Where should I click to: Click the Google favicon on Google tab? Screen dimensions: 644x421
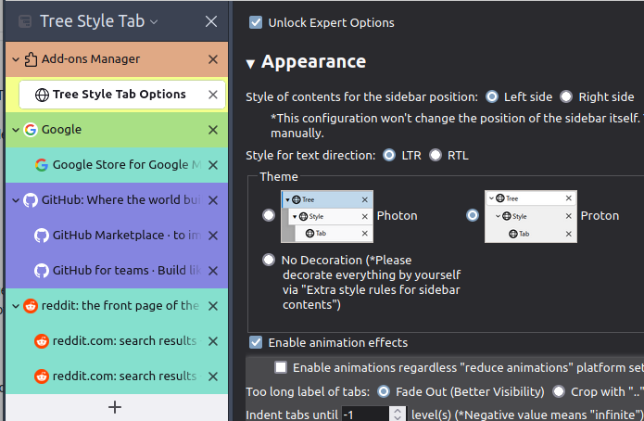[x=31, y=130]
